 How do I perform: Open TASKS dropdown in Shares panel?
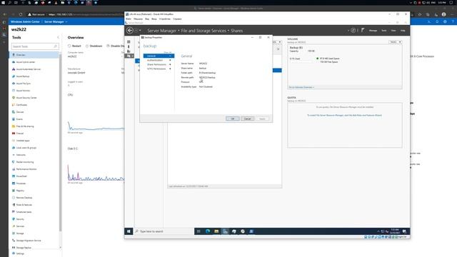click(x=277, y=42)
